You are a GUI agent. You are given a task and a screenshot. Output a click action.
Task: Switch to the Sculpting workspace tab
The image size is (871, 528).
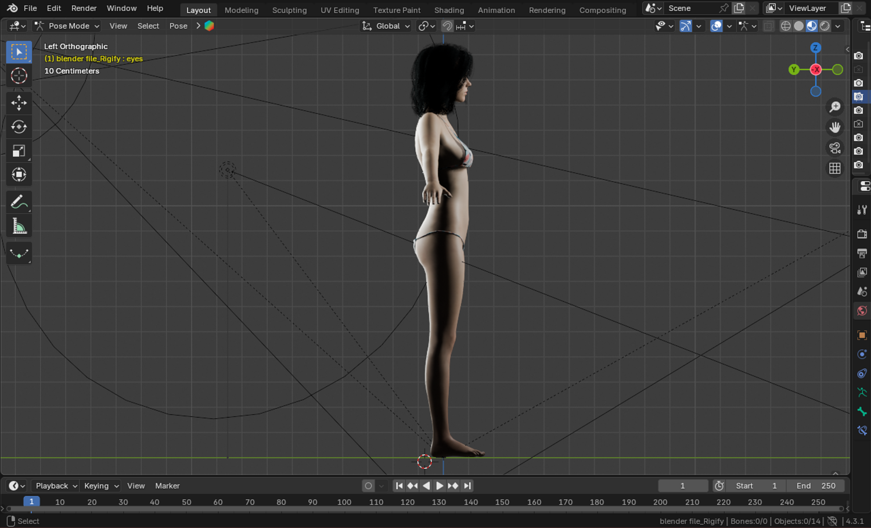pos(289,10)
